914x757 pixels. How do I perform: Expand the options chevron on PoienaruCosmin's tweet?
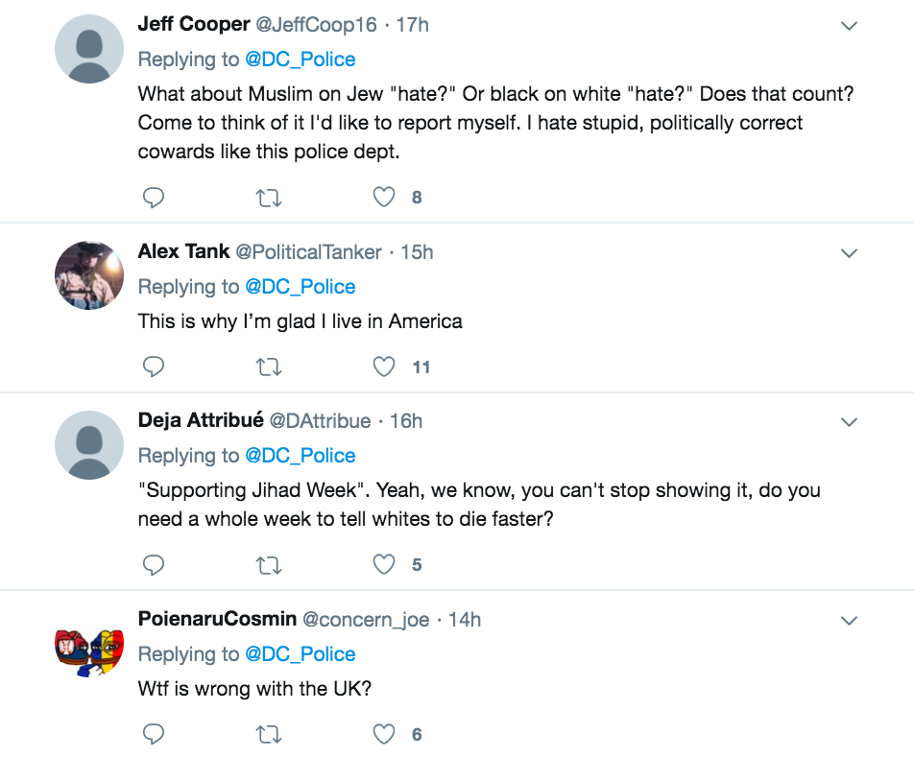pyautogui.click(x=849, y=621)
